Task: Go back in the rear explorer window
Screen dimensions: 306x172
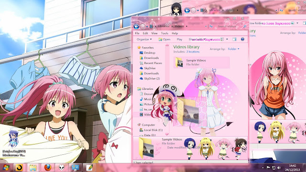Action: [187, 11]
